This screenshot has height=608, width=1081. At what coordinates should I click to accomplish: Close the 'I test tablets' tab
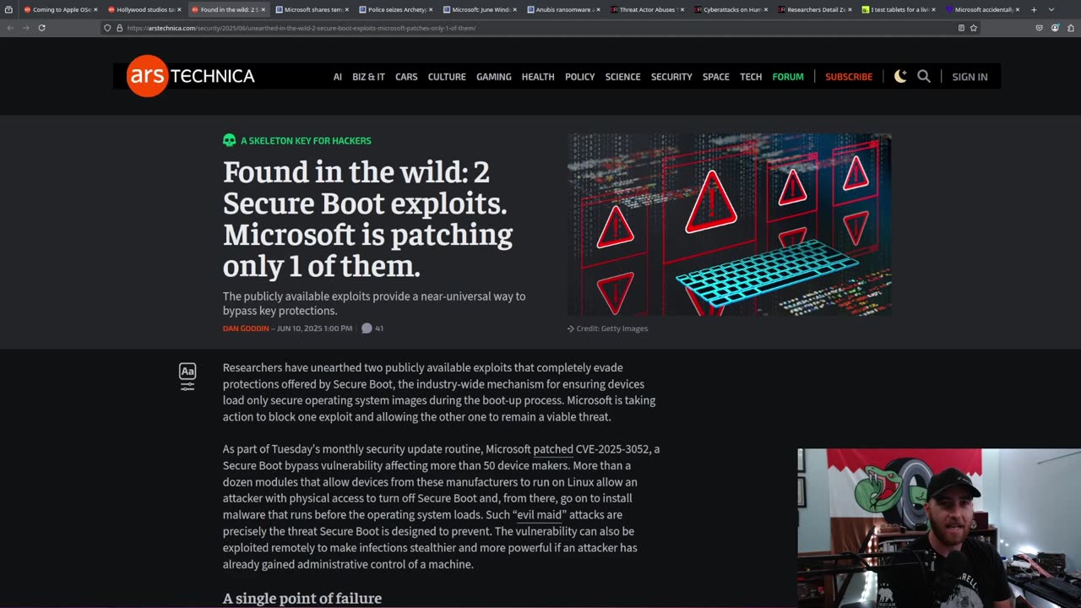point(933,9)
